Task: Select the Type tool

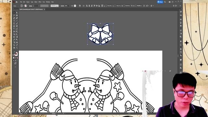Action: [14, 21]
